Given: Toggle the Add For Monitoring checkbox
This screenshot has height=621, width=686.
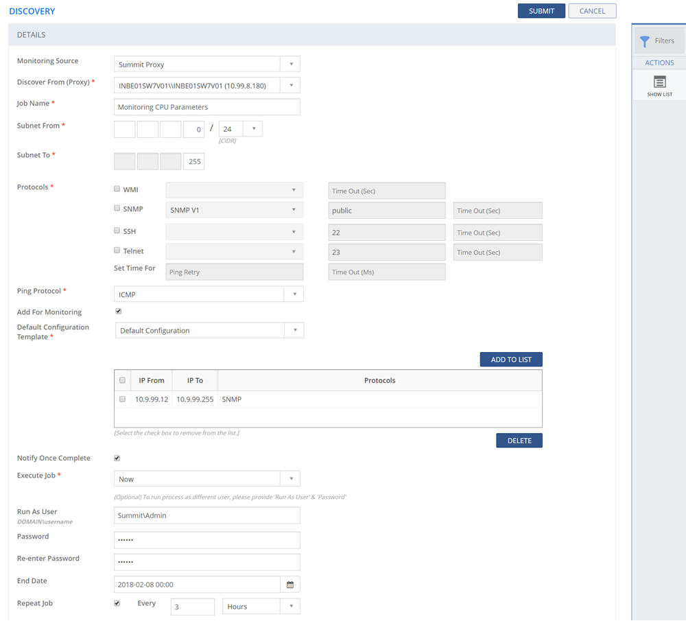Looking at the screenshot, I should pos(118,311).
